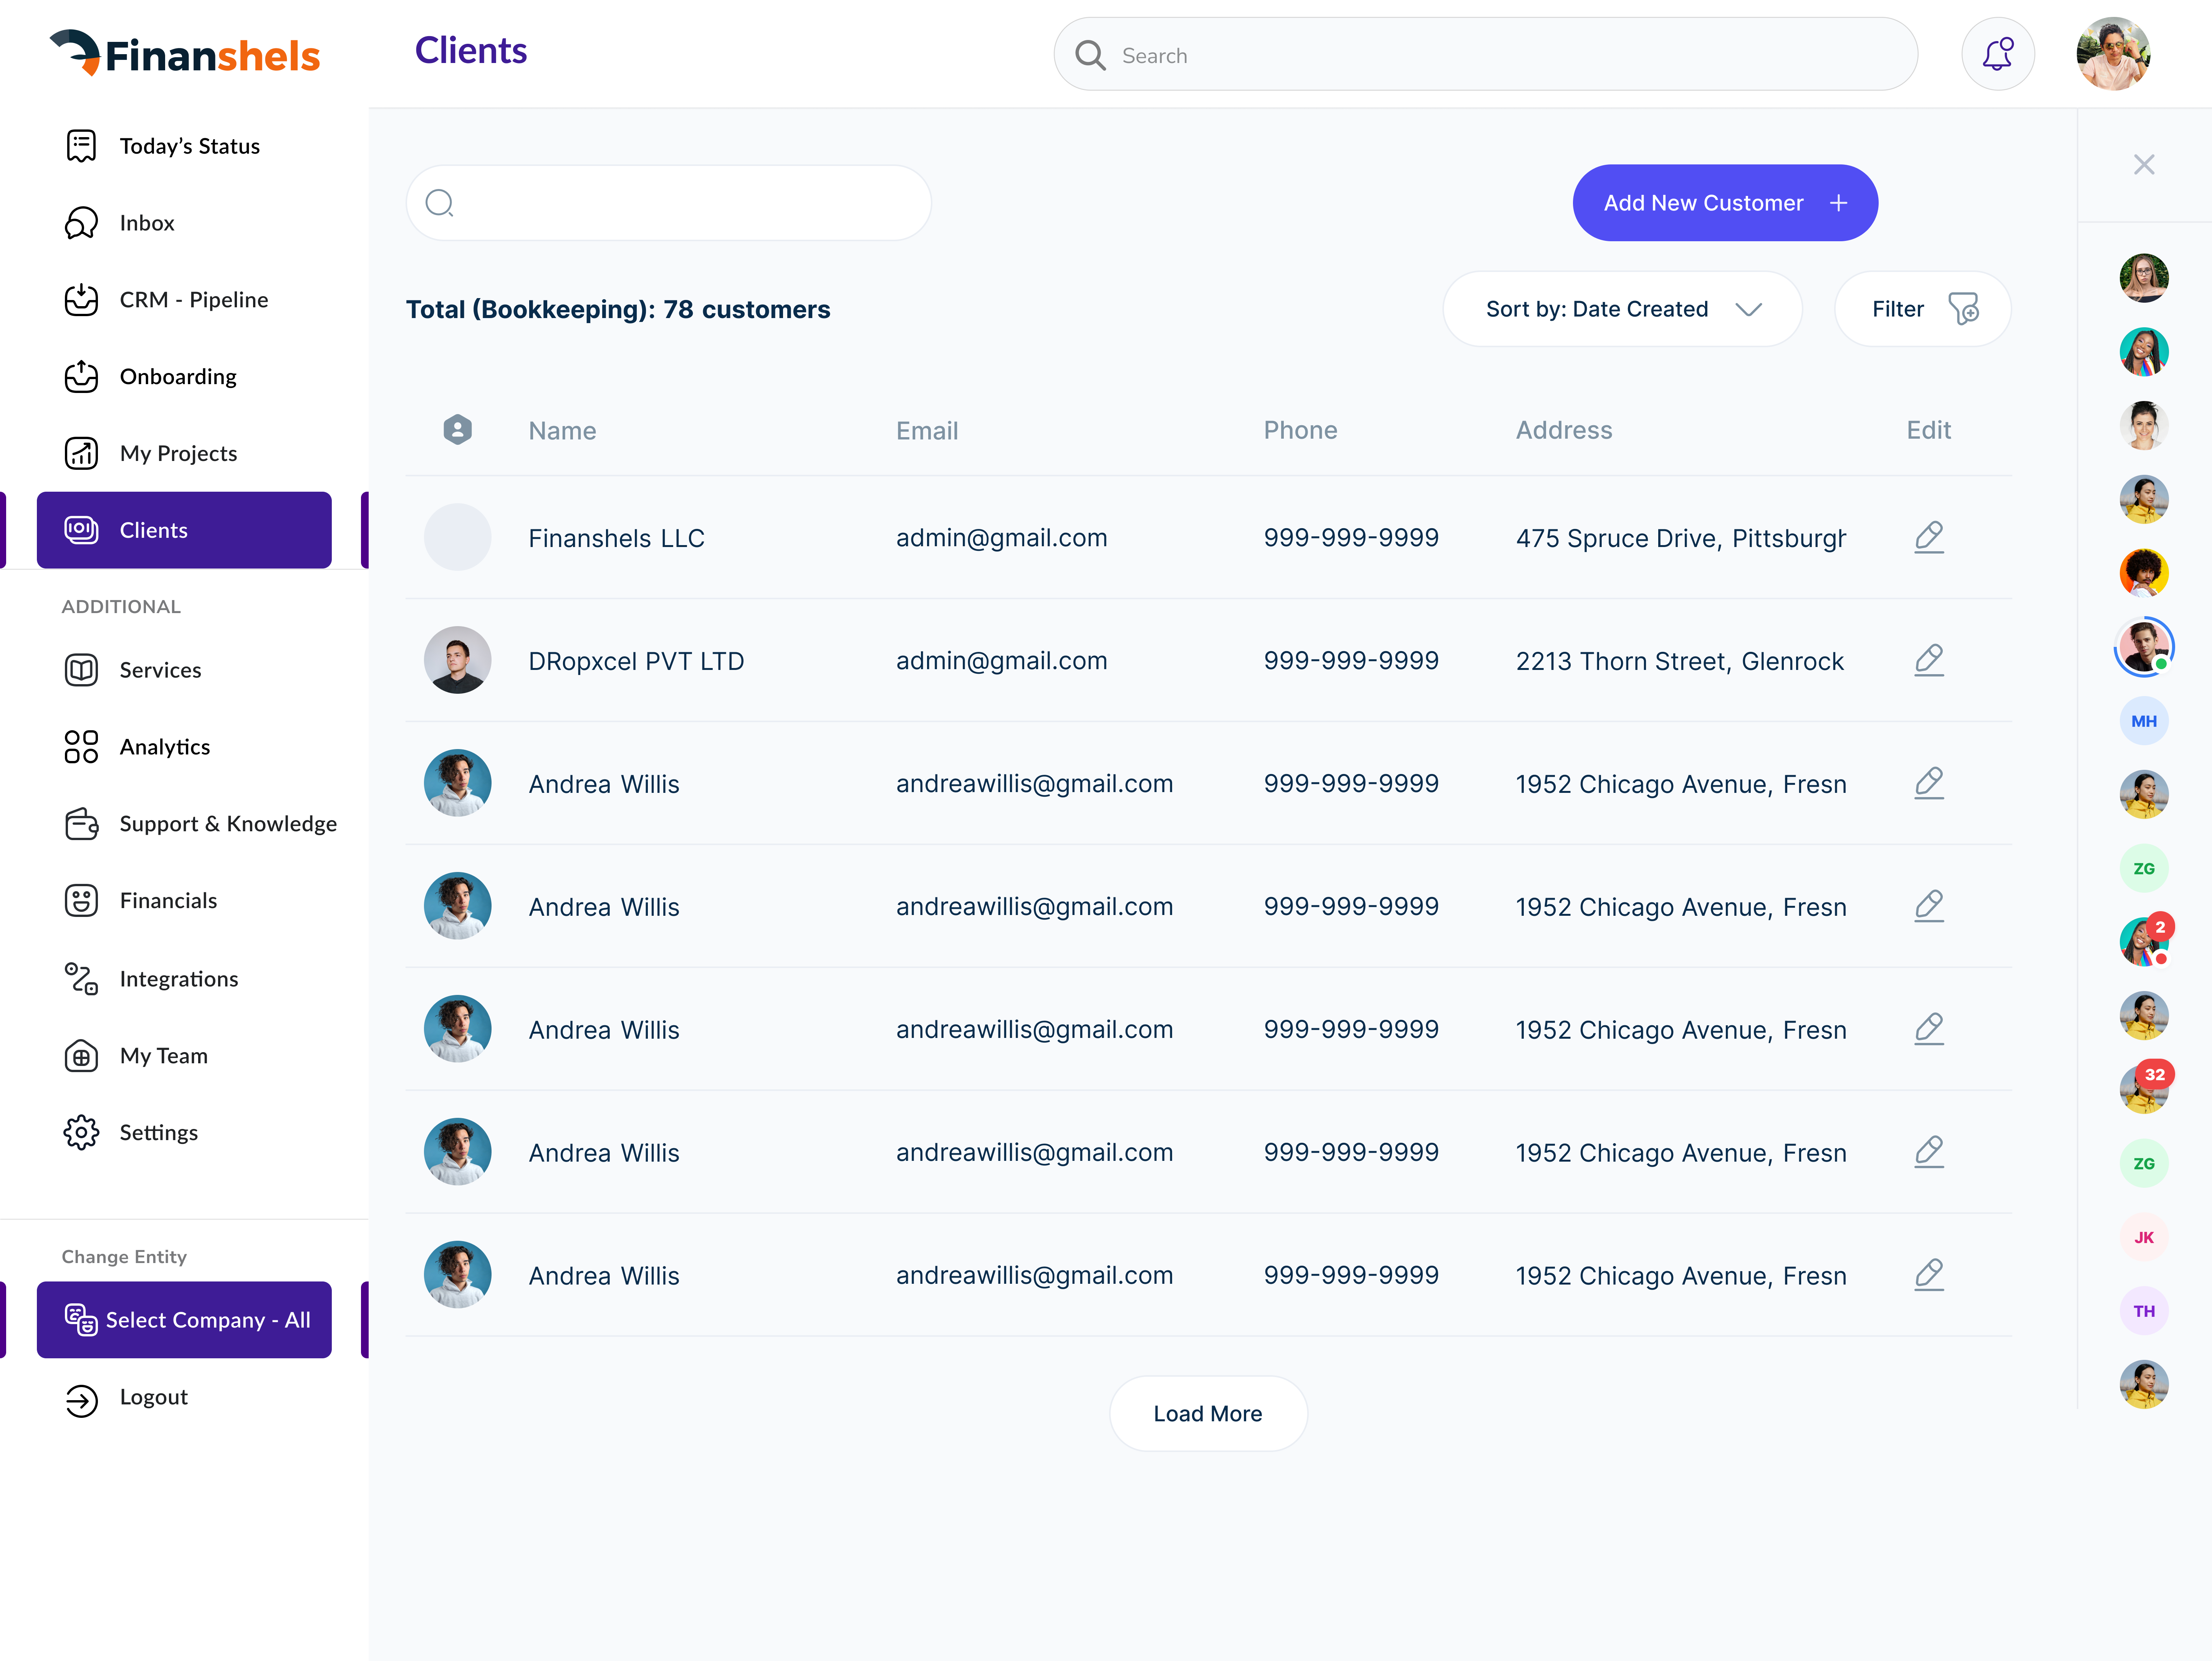Click the Finanshels logo

coord(185,54)
